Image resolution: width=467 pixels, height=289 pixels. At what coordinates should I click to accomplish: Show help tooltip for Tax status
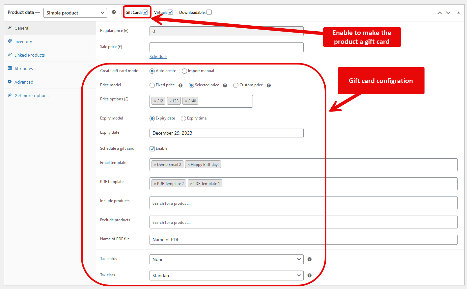tap(310, 259)
